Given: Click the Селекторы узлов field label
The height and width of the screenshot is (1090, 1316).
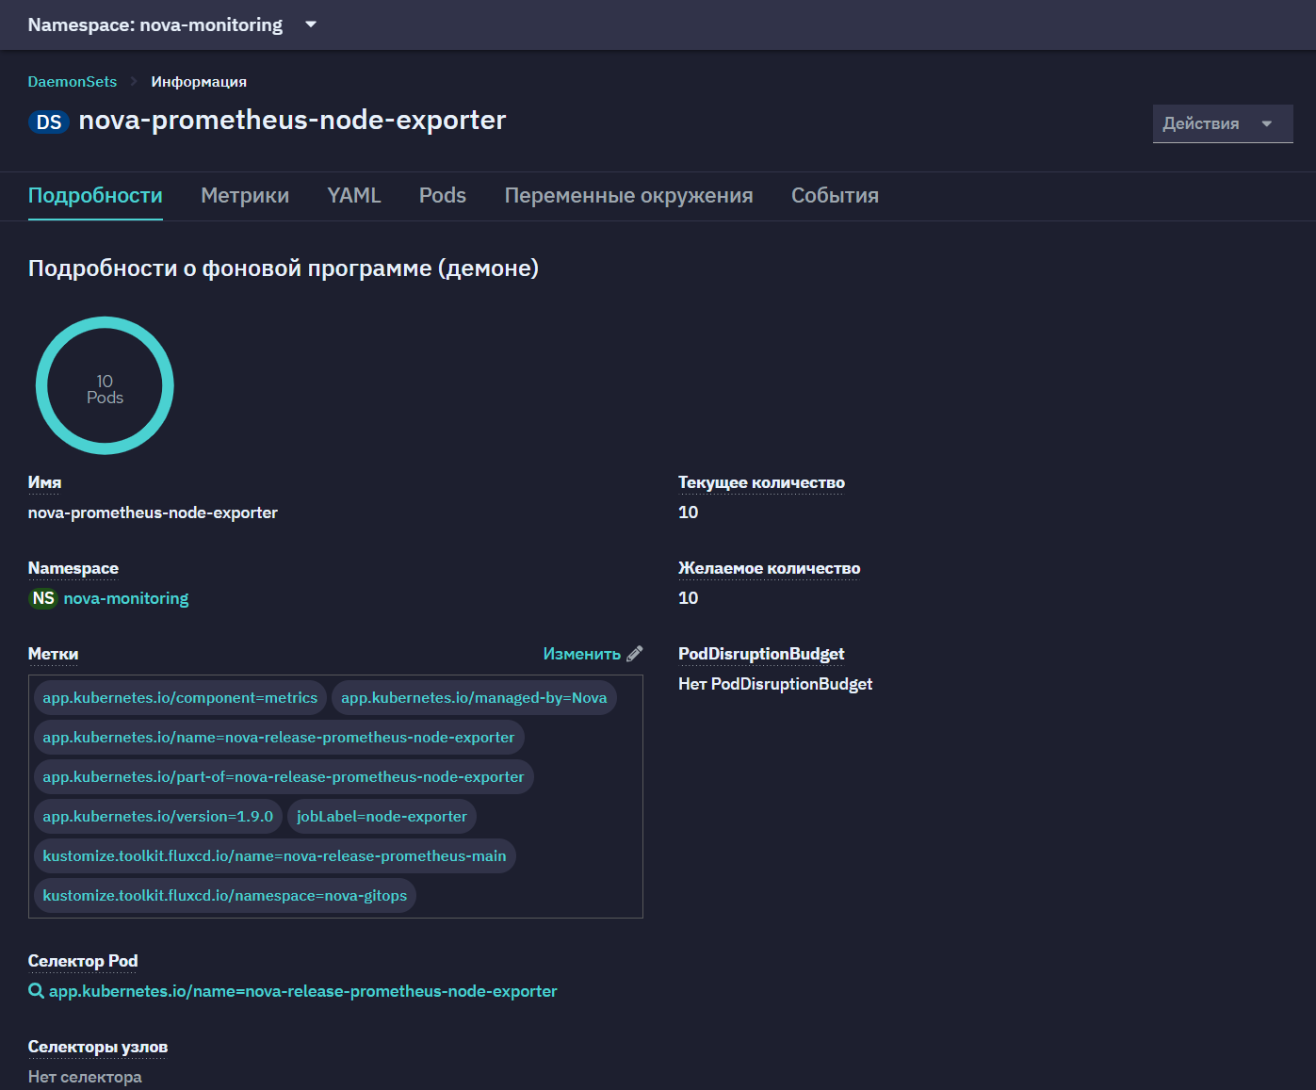Looking at the screenshot, I should 98,1047.
